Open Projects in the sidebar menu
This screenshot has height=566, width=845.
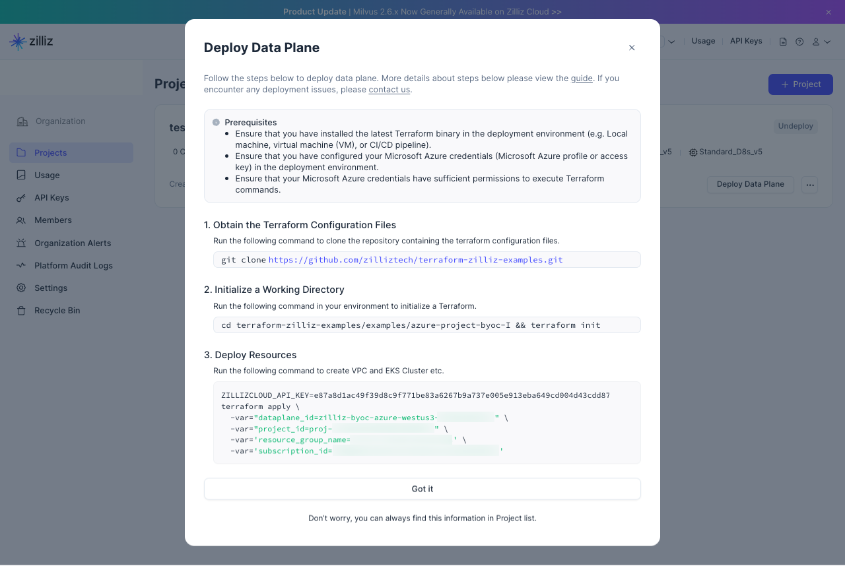click(x=51, y=153)
